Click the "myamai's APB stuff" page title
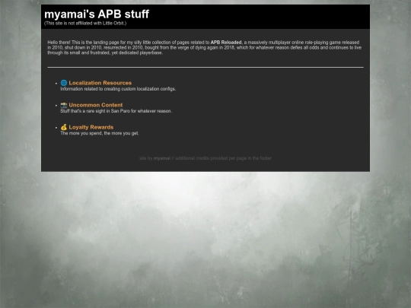Image resolution: width=411 pixels, height=308 pixels. pyautogui.click(x=97, y=14)
